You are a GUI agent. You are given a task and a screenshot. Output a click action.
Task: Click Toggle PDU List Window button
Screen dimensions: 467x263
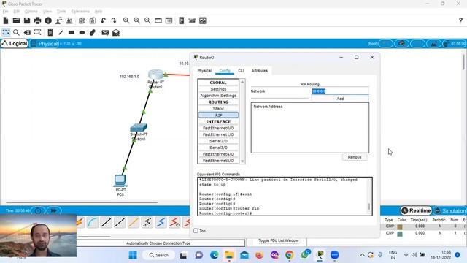[x=279, y=240]
